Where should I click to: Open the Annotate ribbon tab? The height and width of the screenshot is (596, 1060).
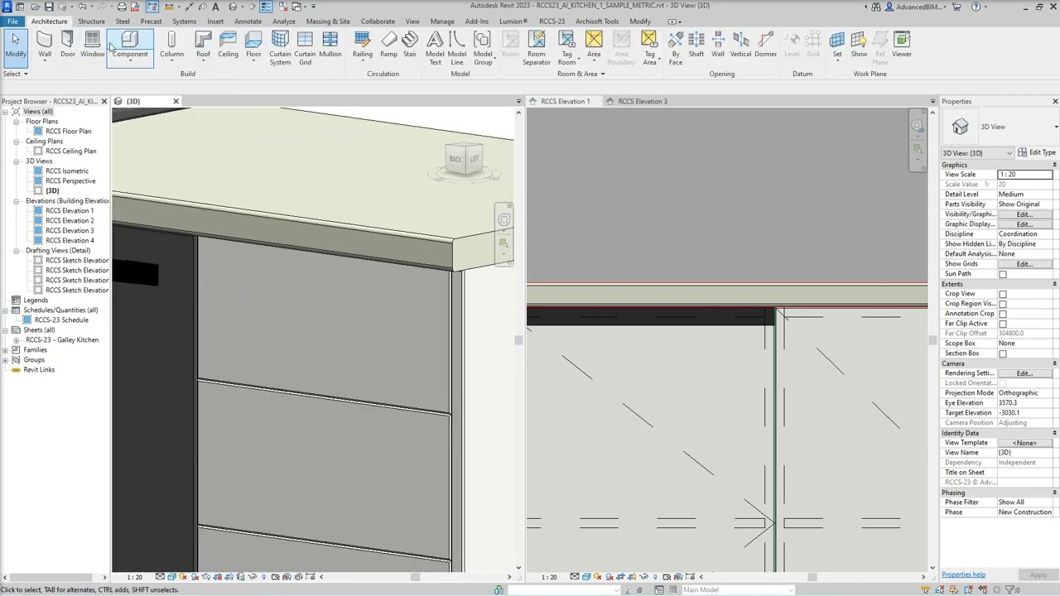248,22
